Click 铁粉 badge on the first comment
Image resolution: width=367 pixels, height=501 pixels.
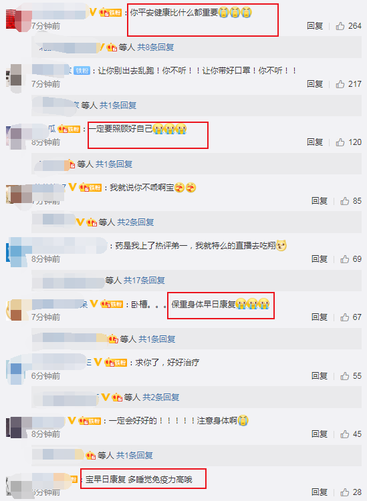(x=110, y=13)
